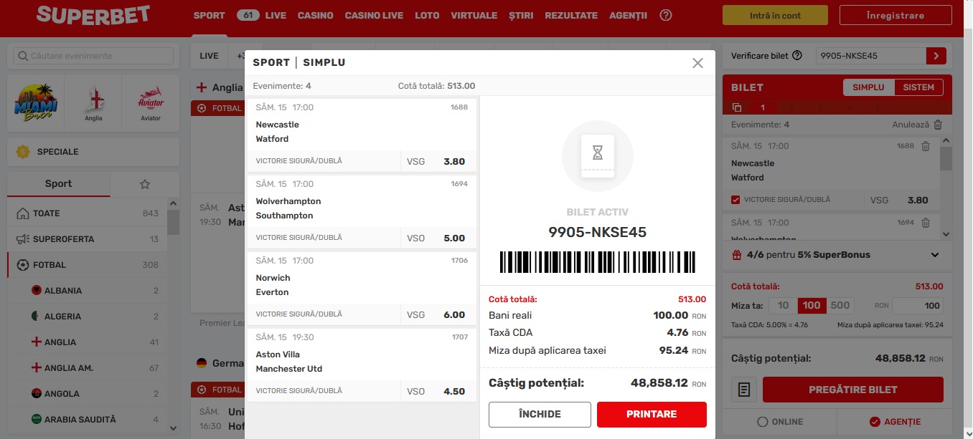Set stake to 100 RON
This screenshot has height=439, width=973.
click(x=812, y=306)
